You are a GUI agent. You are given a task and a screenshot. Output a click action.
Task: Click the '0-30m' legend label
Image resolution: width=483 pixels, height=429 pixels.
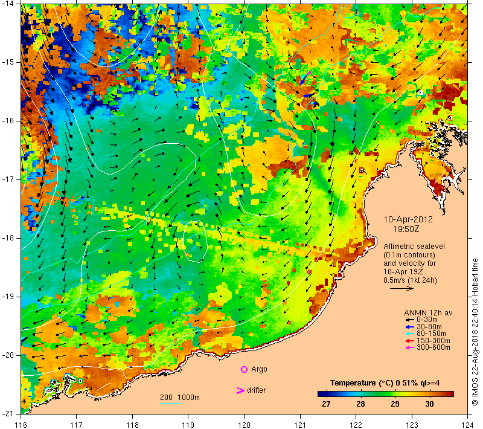click(427, 320)
